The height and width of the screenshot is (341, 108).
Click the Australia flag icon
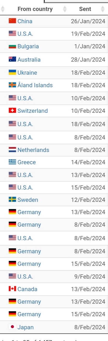point(12,59)
